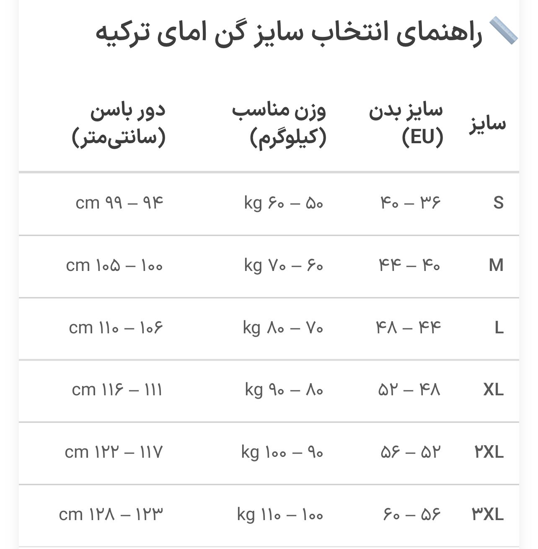538x549 pixels.
Task: Click the ruler icon beside the title
Action: click(503, 31)
